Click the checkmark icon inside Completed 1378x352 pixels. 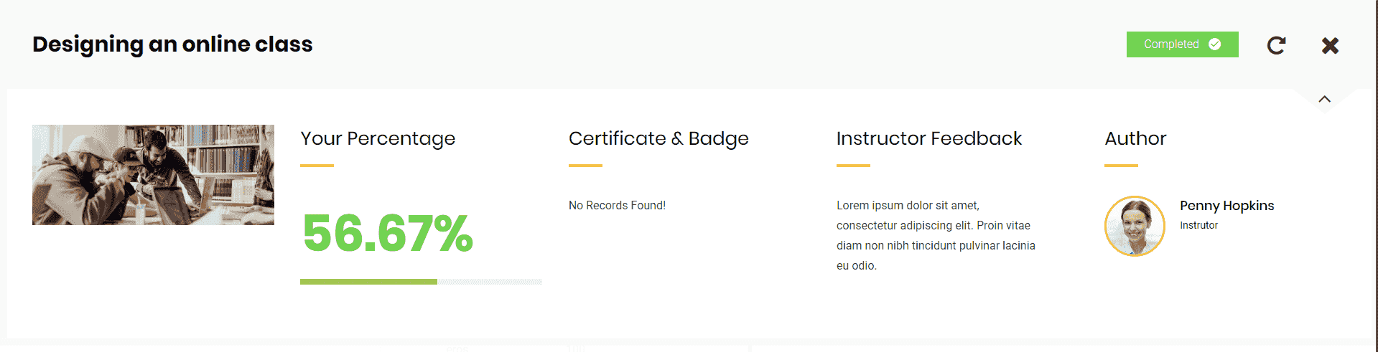click(x=1215, y=44)
